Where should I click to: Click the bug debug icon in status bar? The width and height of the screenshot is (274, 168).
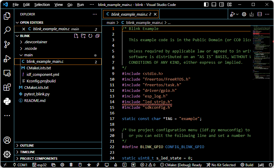point(270,165)
